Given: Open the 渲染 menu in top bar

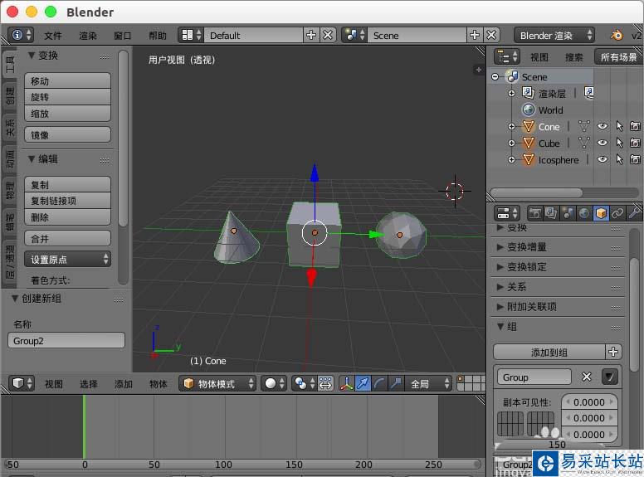Looking at the screenshot, I should tap(88, 36).
